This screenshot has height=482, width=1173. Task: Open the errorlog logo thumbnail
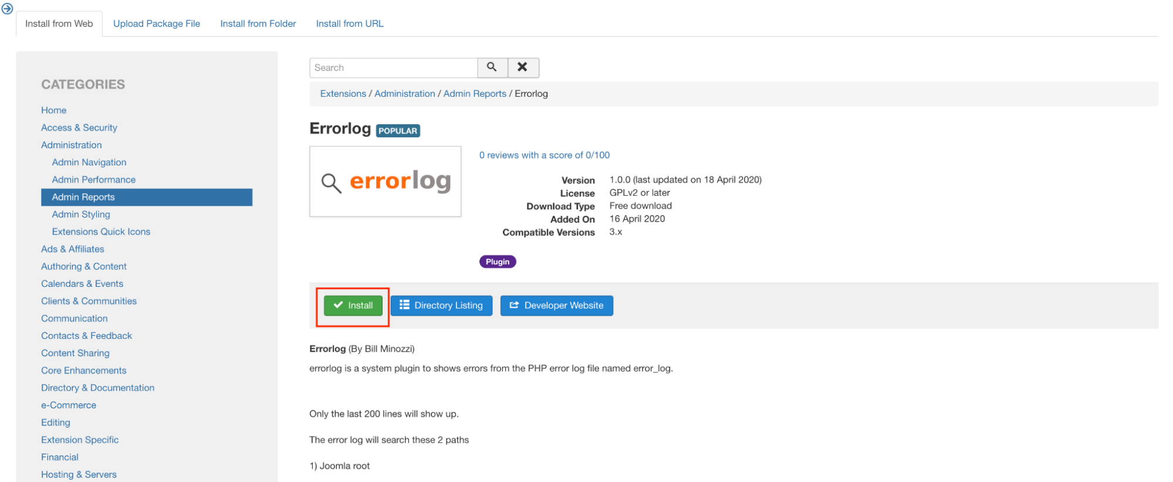tap(385, 181)
